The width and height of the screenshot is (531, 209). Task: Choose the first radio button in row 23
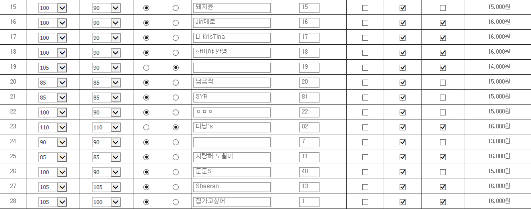[x=146, y=127]
